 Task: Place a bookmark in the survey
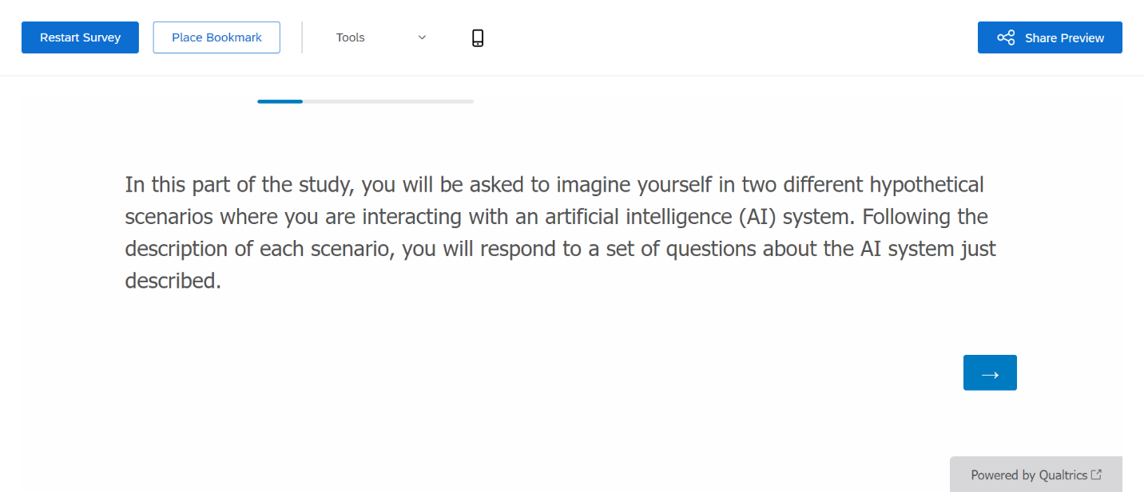(216, 37)
